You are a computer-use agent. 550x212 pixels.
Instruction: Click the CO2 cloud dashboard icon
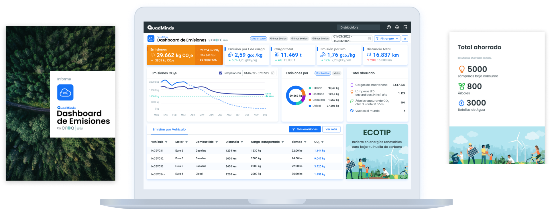coord(151,39)
